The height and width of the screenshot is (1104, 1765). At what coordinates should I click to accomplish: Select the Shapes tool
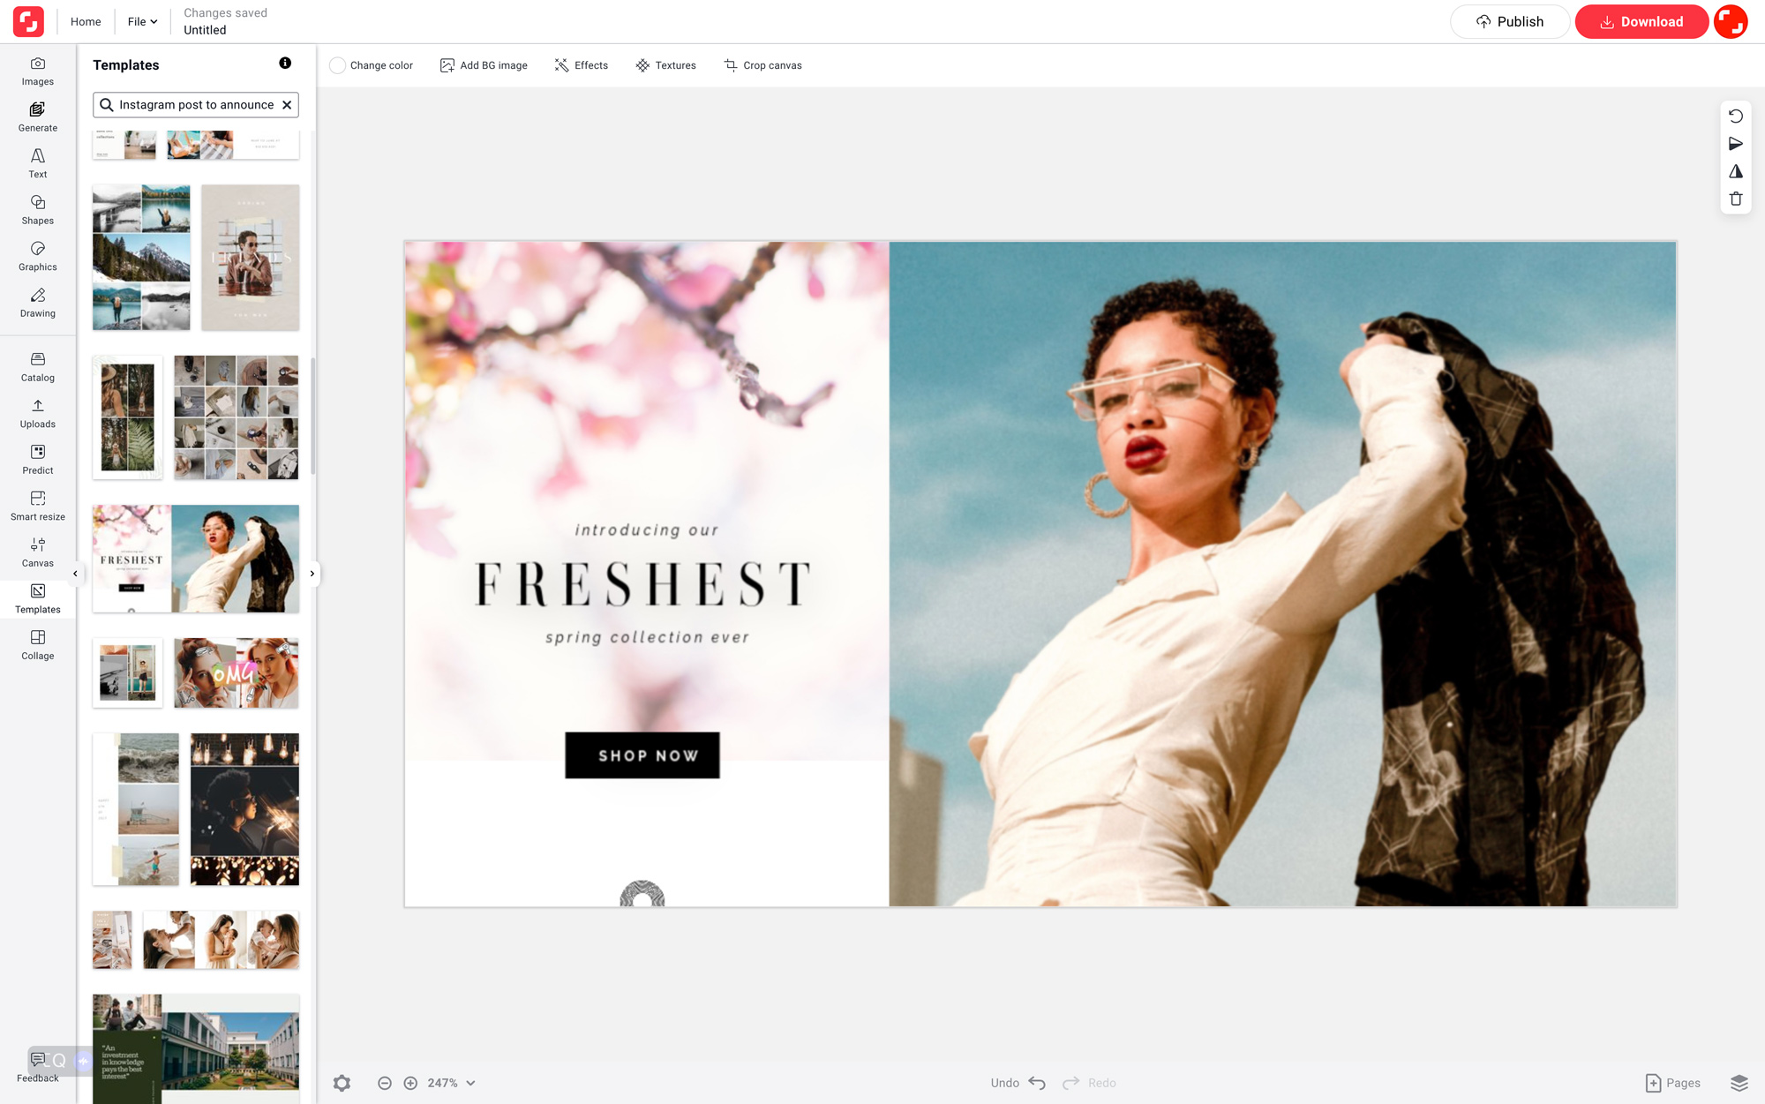click(x=37, y=209)
